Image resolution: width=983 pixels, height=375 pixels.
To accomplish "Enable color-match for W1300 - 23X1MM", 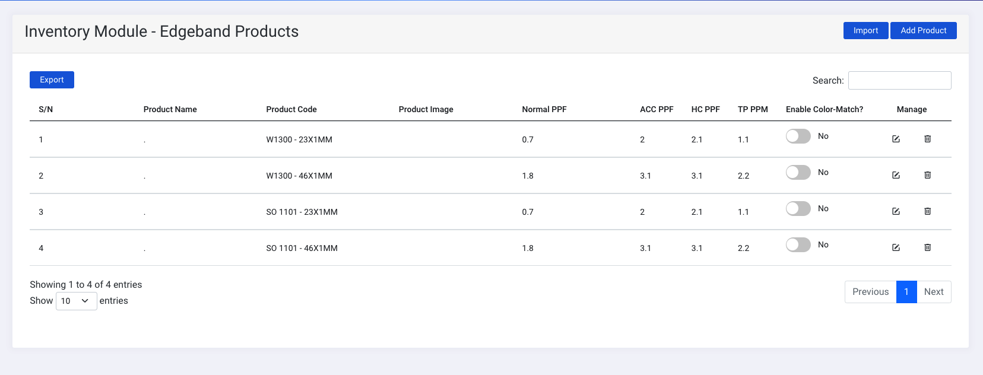I will (x=798, y=136).
